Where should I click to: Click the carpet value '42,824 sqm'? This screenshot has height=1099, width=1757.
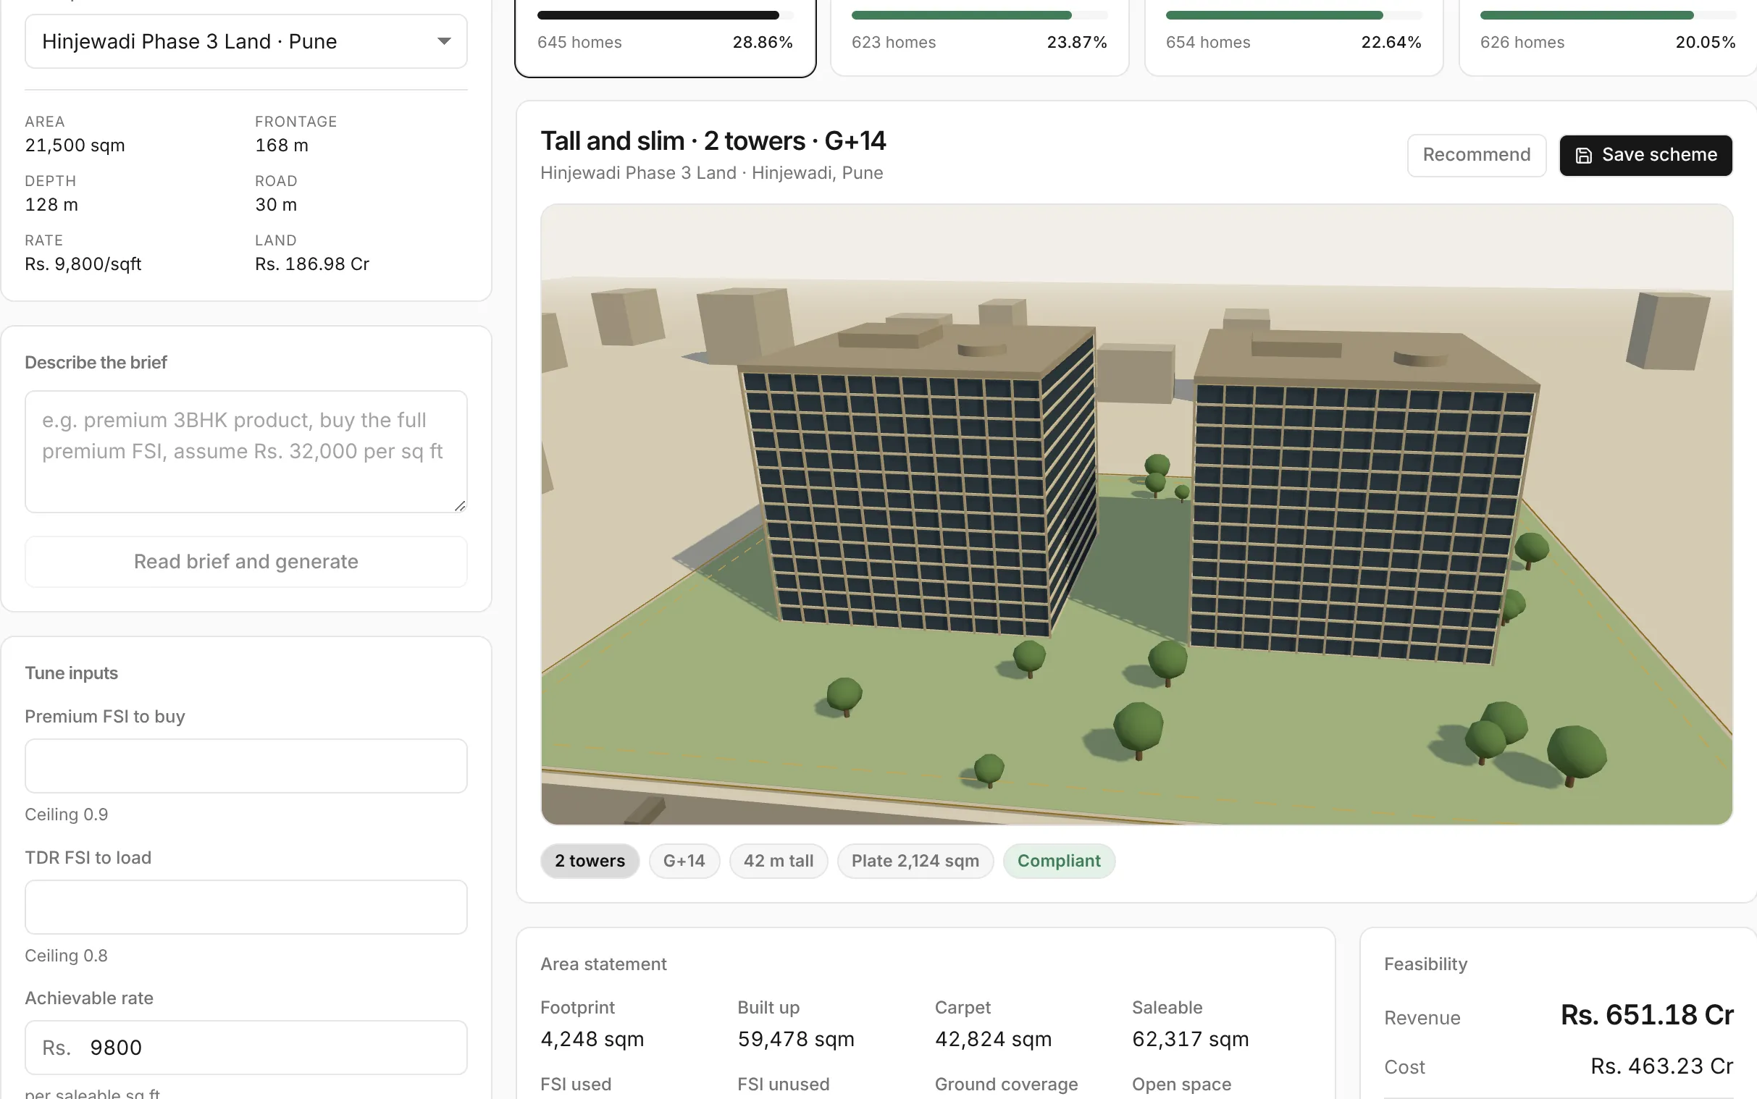coord(993,1040)
